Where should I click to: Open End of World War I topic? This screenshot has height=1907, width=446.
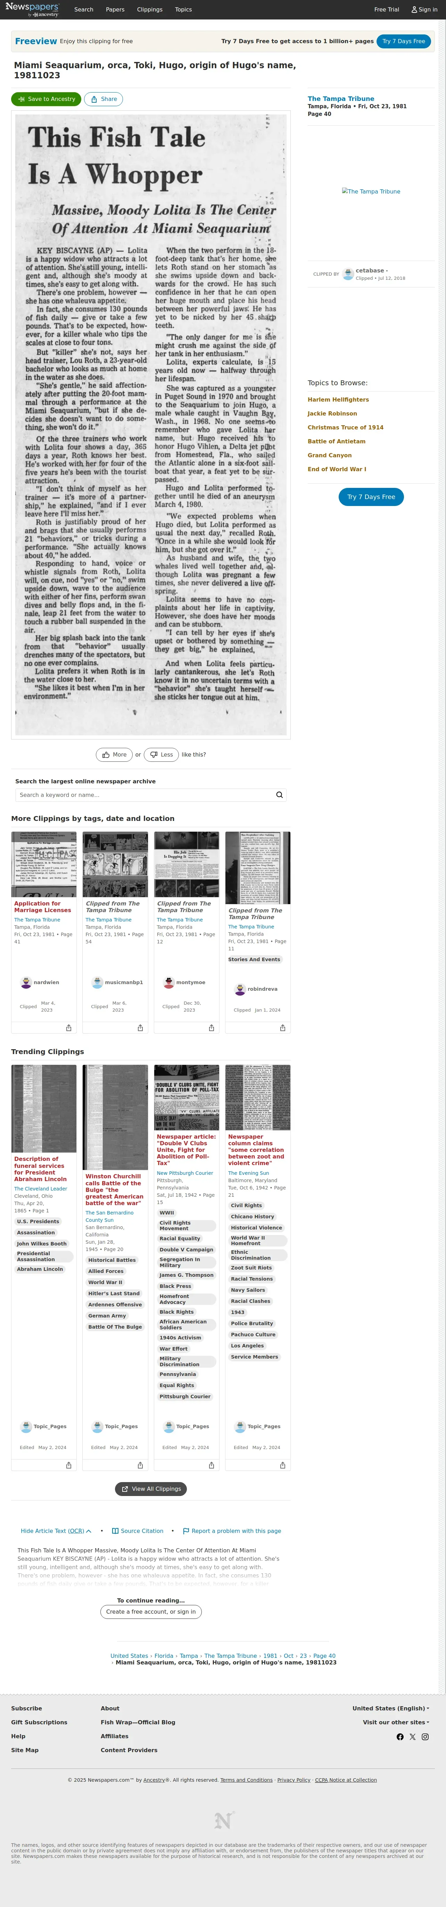pos(337,469)
